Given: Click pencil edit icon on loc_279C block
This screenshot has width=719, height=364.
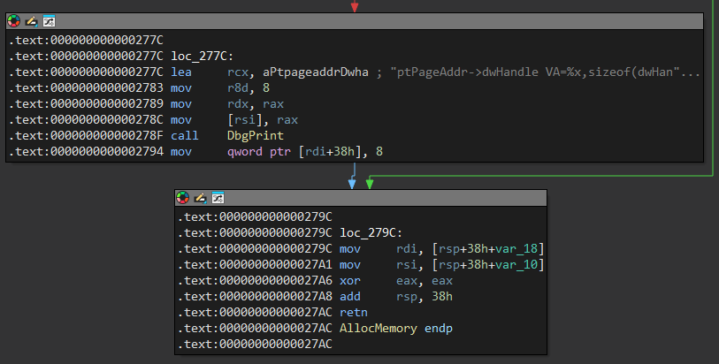Looking at the screenshot, I should point(200,197).
